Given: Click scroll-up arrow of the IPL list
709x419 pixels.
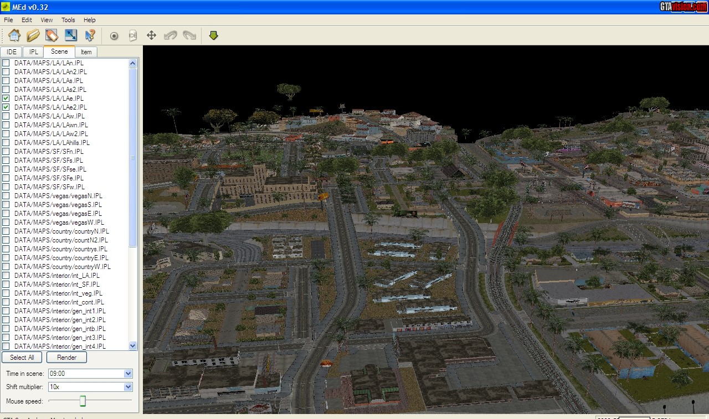Looking at the screenshot, I should pyautogui.click(x=133, y=63).
